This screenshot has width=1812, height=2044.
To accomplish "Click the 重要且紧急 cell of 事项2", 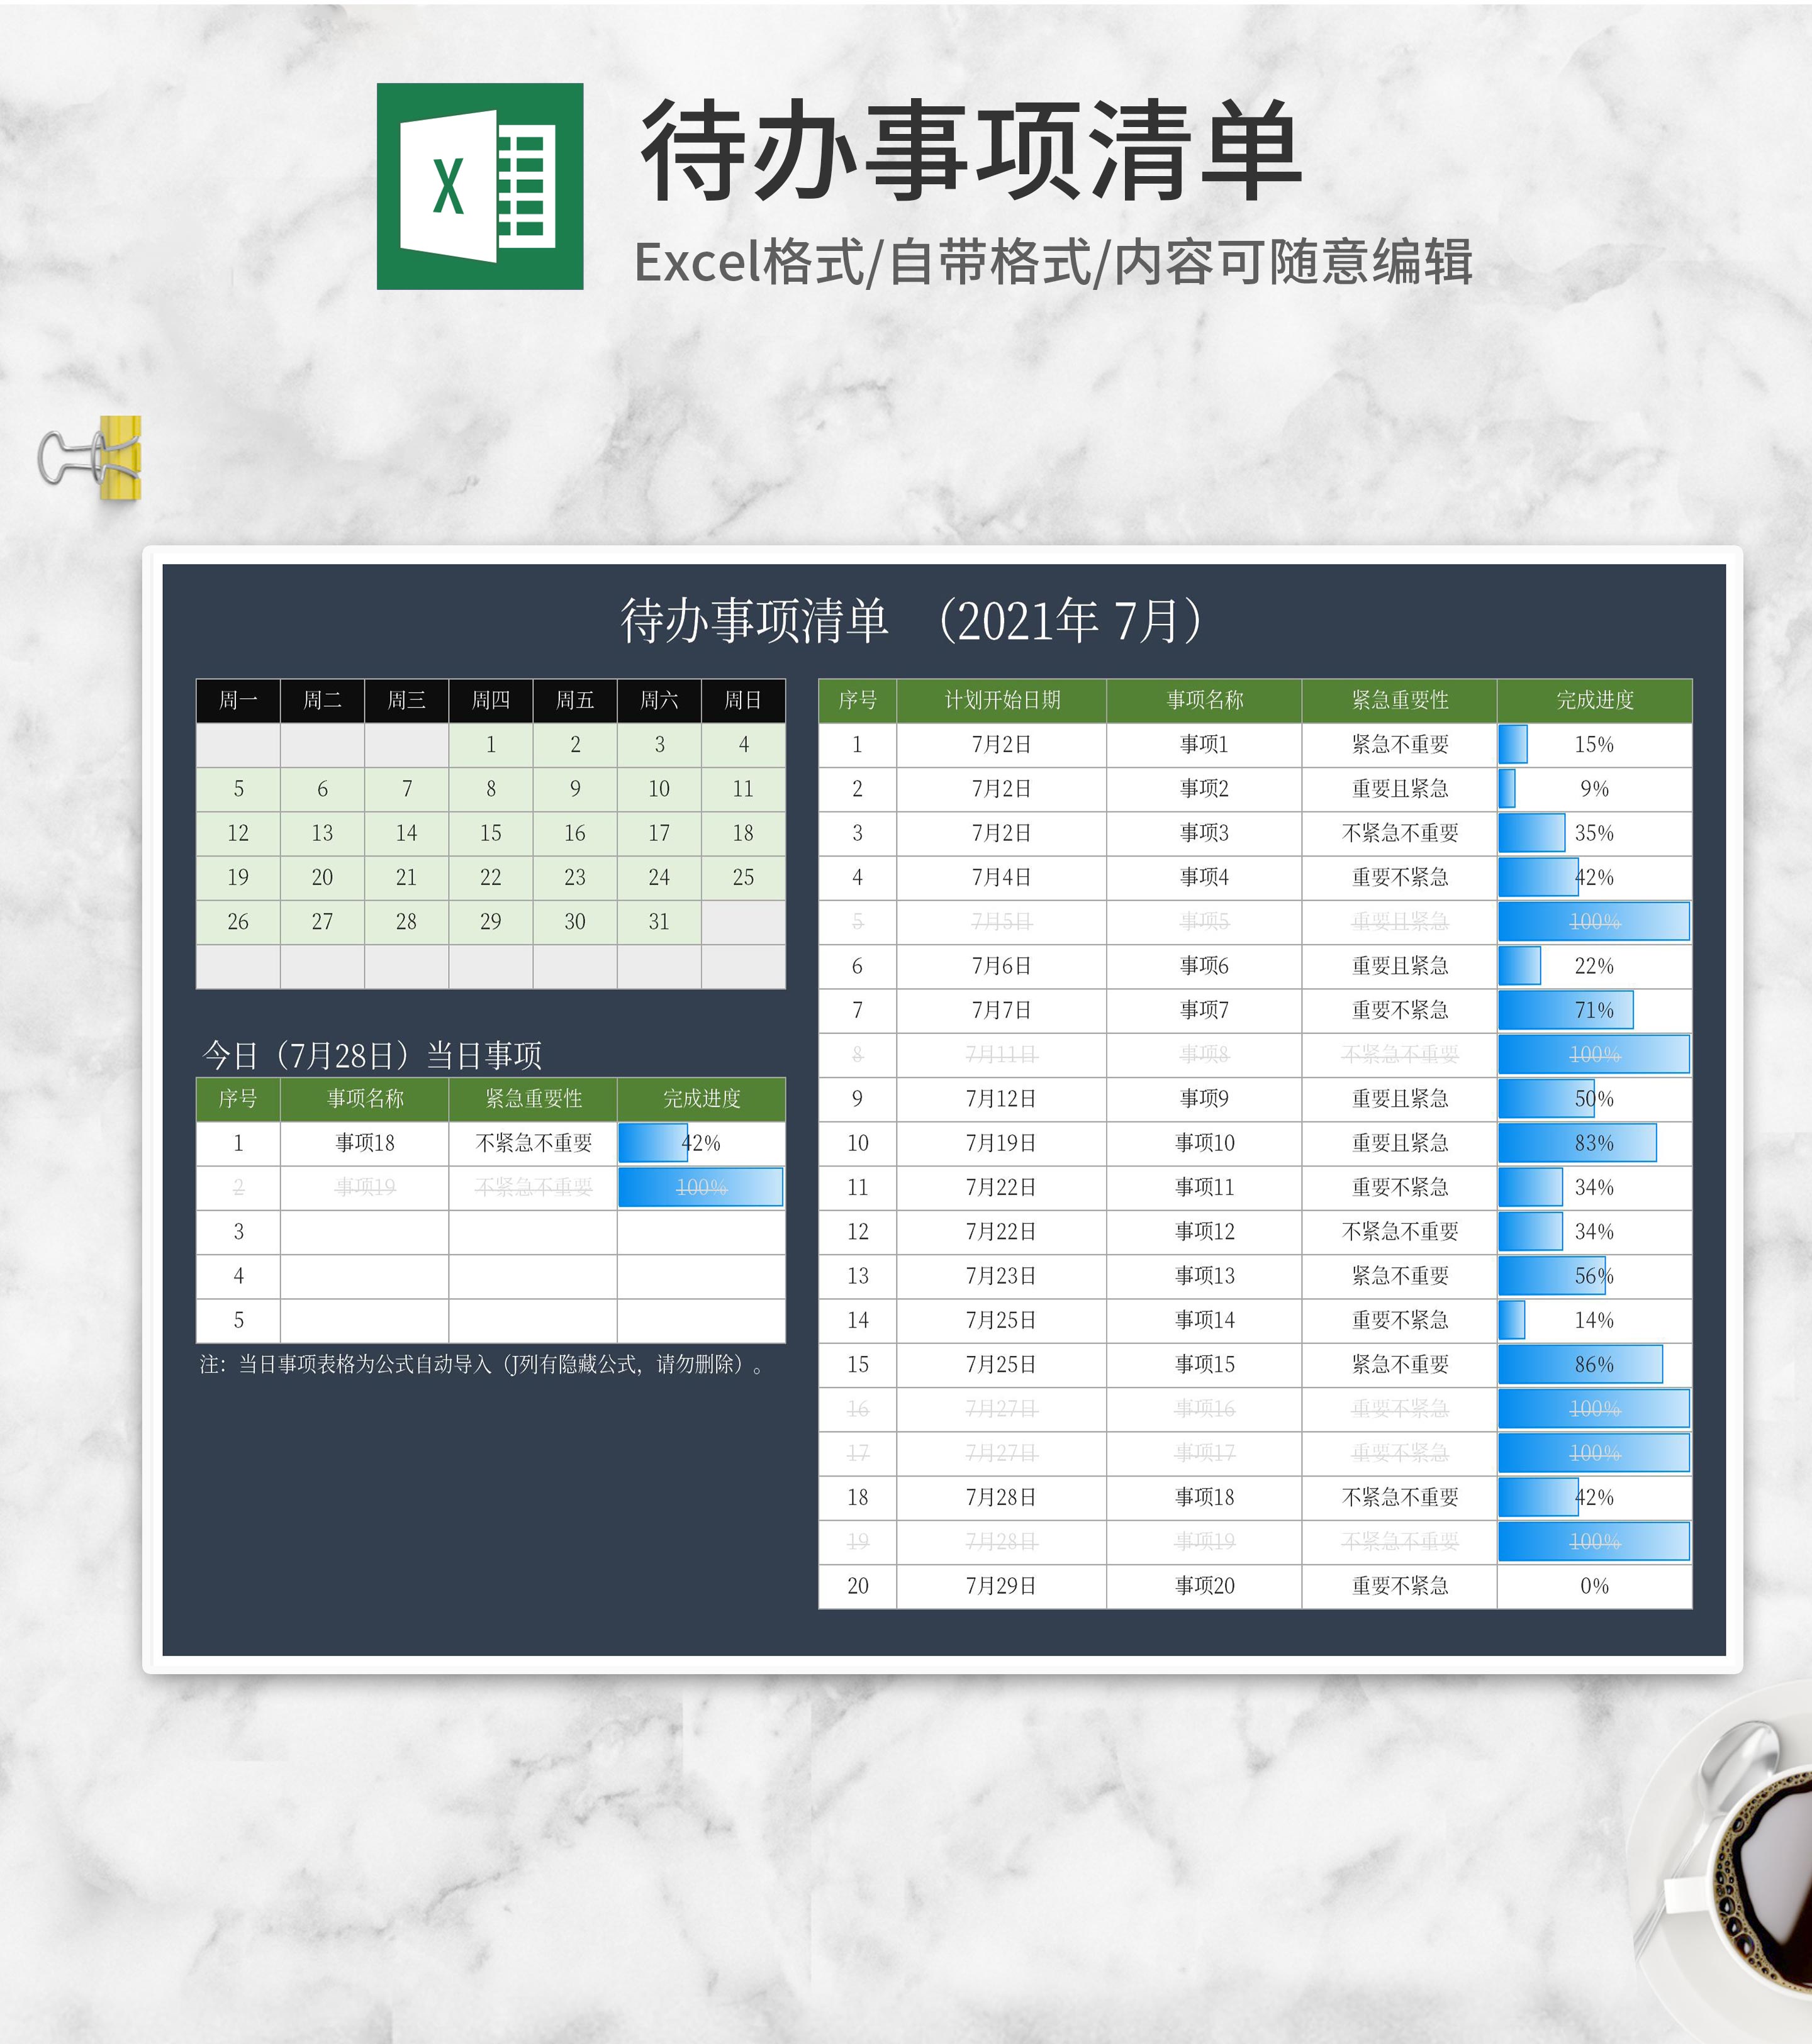I will 1399,789.
